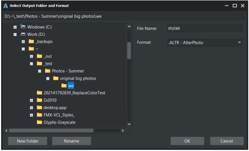Expand the Windows (C:) drive node
The image size is (249, 151).
coord(15,27)
